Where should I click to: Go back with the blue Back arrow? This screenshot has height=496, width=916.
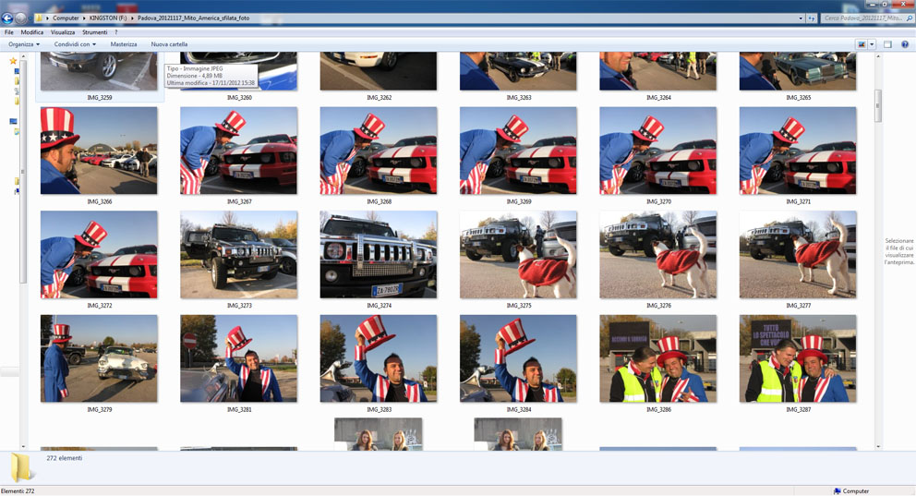[x=7, y=18]
